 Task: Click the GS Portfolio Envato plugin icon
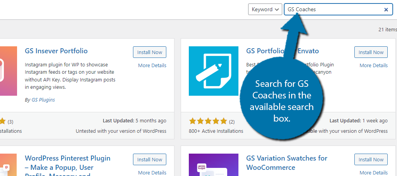click(214, 71)
